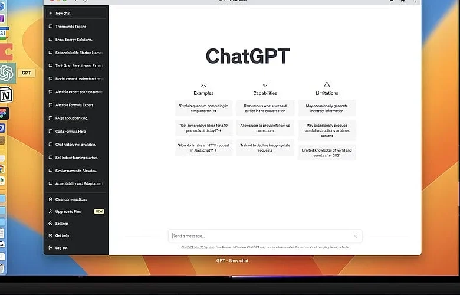Use the HTTP request in Javascript example
460x295 pixels.
tap(203, 147)
